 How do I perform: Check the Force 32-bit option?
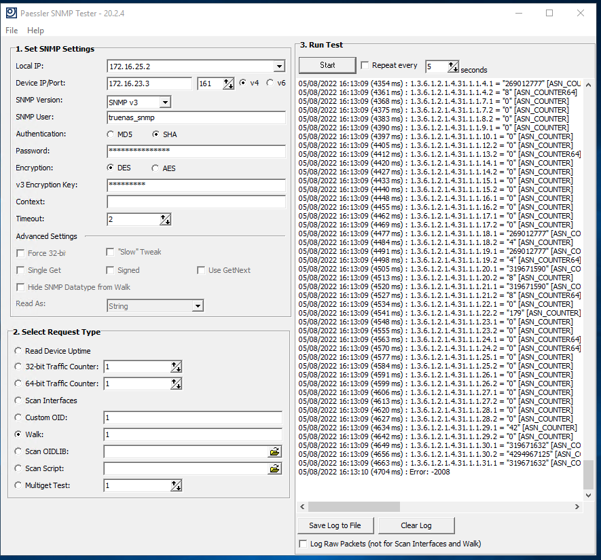coord(20,253)
